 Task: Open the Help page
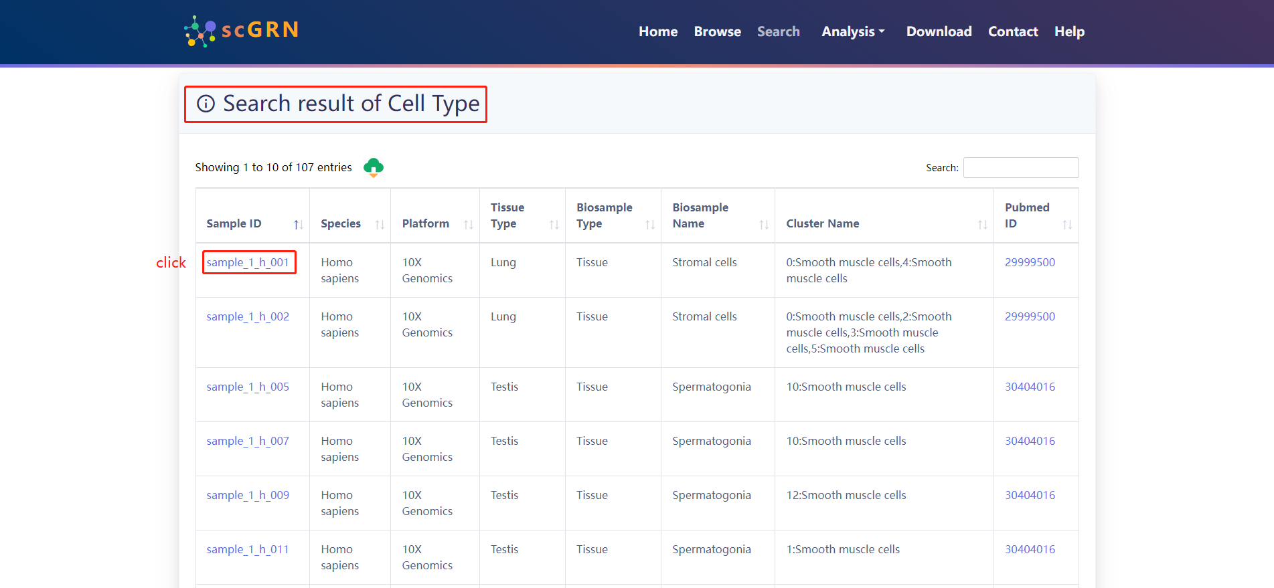click(x=1069, y=31)
